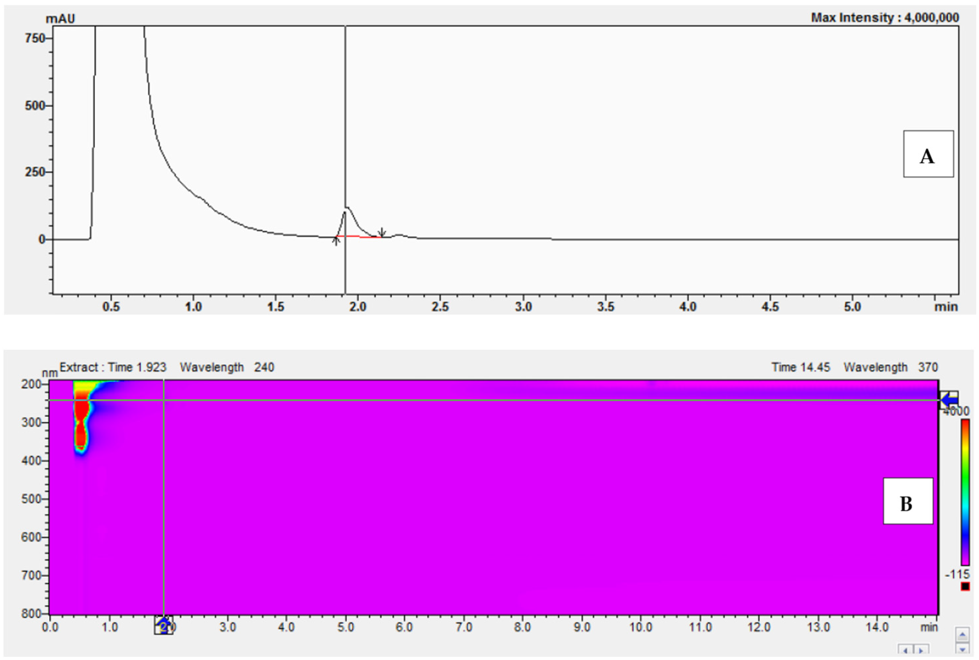This screenshot has width=979, height=660.
Task: Click the Extract : Time 1.923 label
Action: click(x=113, y=367)
